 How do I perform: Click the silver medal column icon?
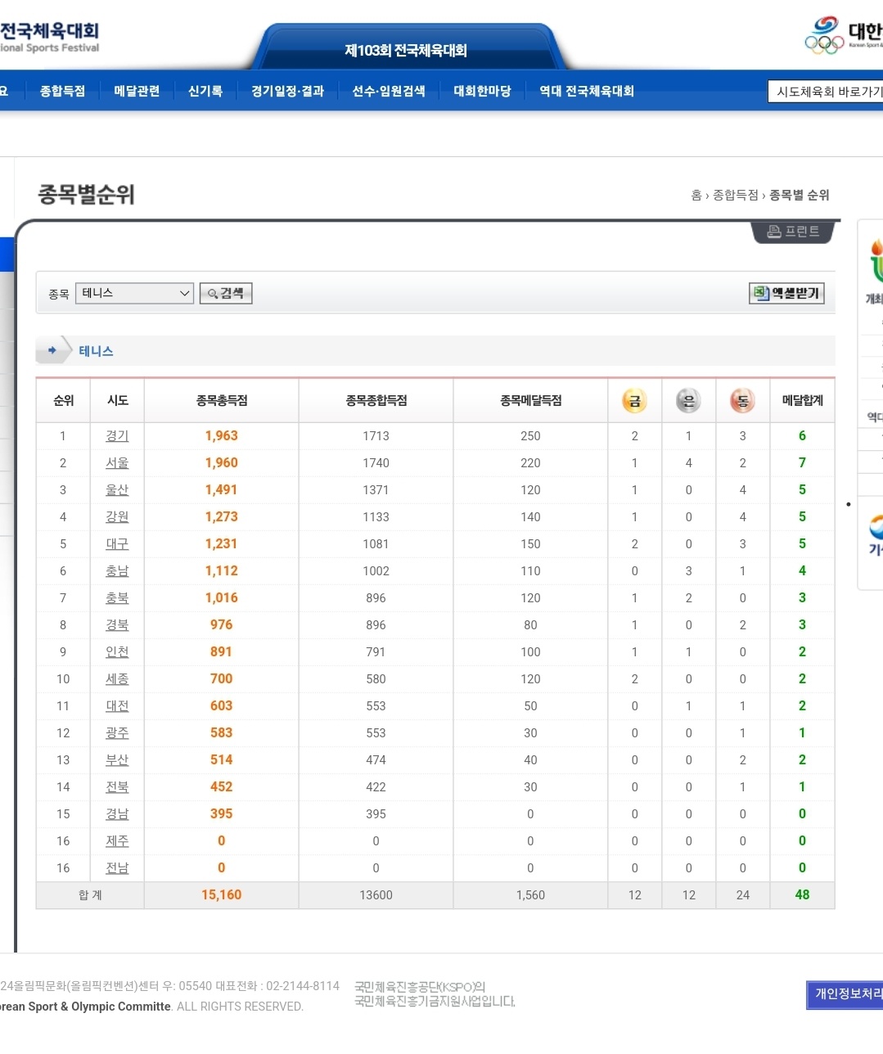coord(688,401)
